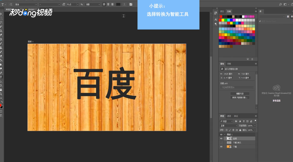Hide the bottom 下载 layer
The height and width of the screenshot is (162, 293).
221,147
